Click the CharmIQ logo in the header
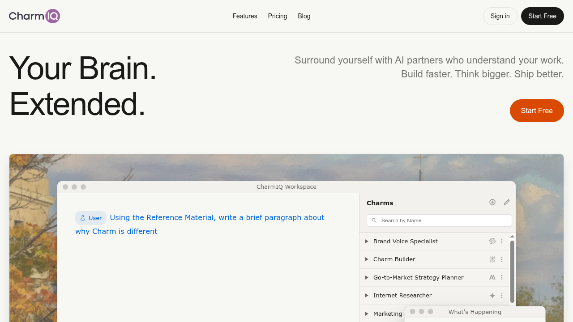This screenshot has height=322, width=573. point(34,16)
